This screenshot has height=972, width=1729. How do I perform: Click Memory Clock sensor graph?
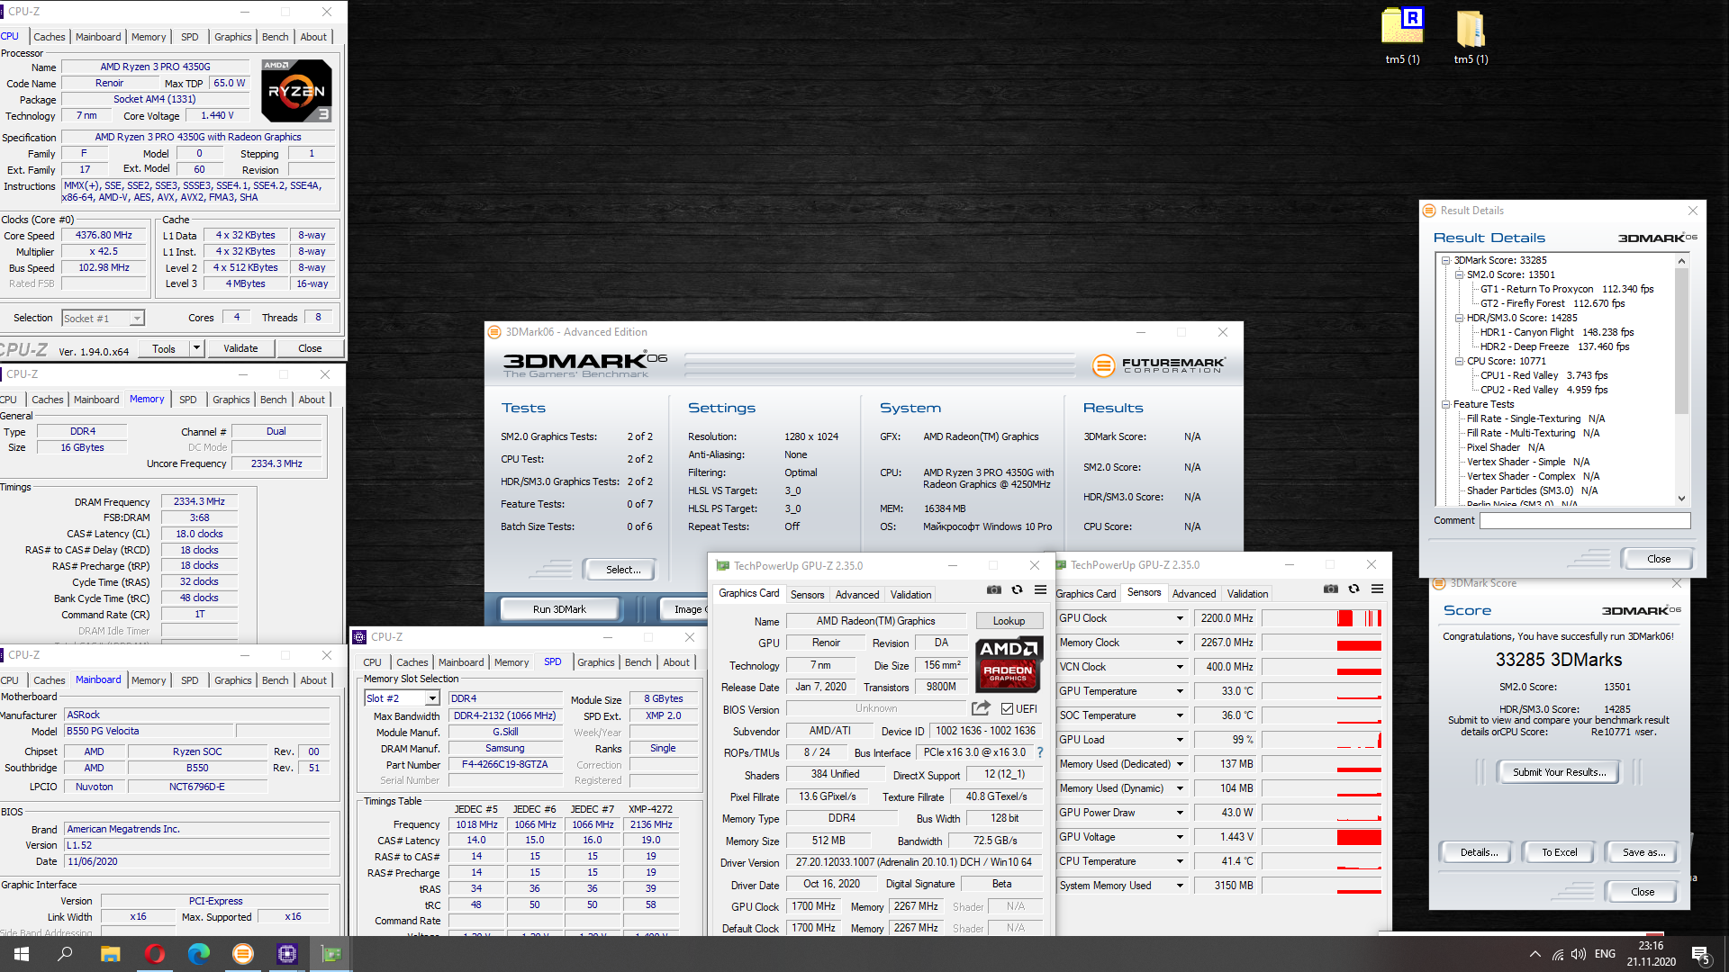(1322, 643)
